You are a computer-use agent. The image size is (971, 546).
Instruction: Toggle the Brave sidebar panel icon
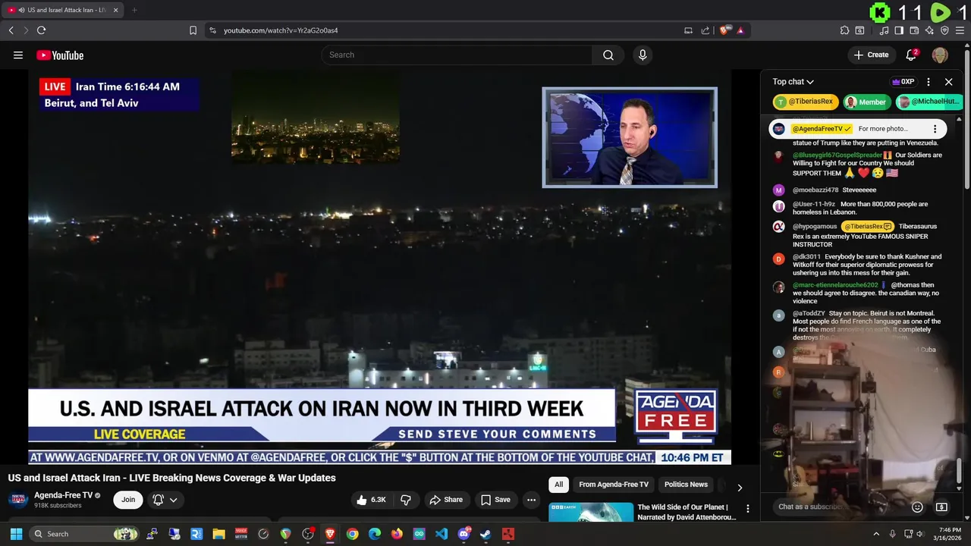(x=899, y=30)
